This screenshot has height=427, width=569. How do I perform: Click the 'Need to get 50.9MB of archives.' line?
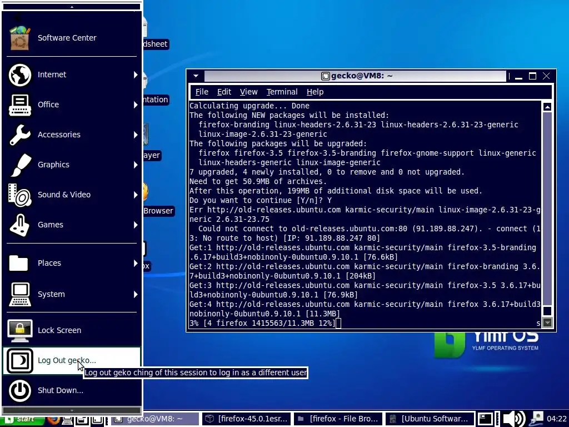pos(258,182)
